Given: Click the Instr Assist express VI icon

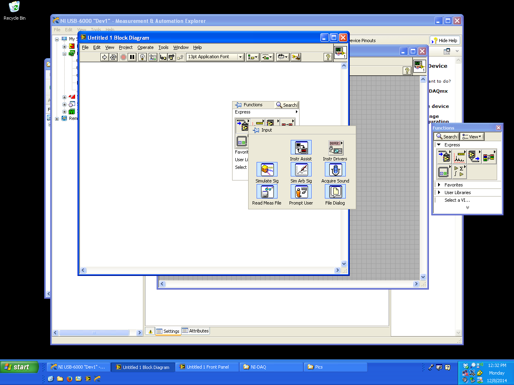Looking at the screenshot, I should (x=301, y=148).
